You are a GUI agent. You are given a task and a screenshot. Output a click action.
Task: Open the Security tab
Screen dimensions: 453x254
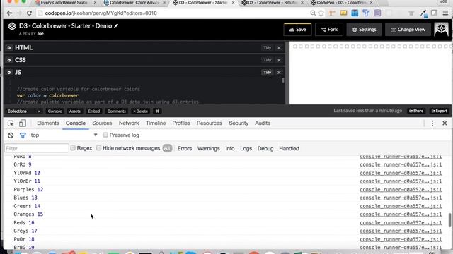pos(239,123)
